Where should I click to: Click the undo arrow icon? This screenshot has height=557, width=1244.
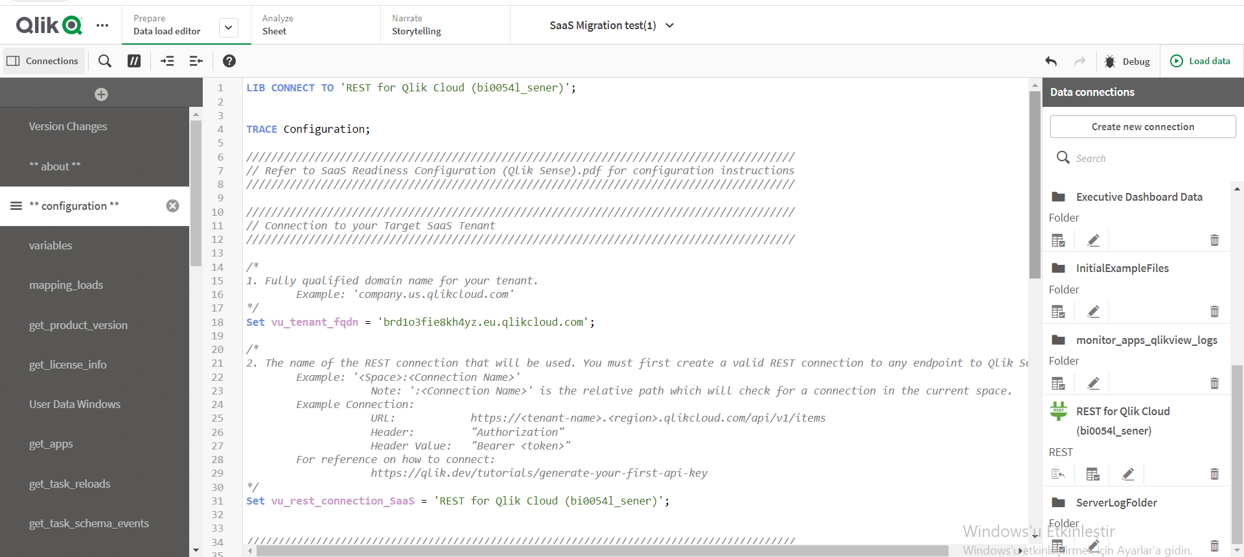[1051, 61]
